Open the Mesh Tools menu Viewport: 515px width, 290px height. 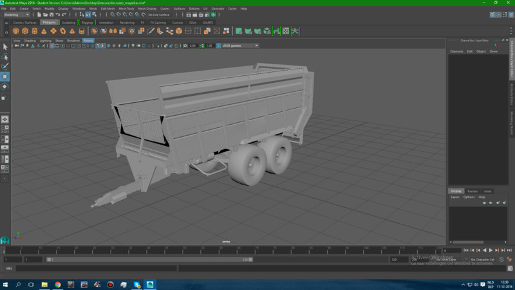tap(126, 8)
